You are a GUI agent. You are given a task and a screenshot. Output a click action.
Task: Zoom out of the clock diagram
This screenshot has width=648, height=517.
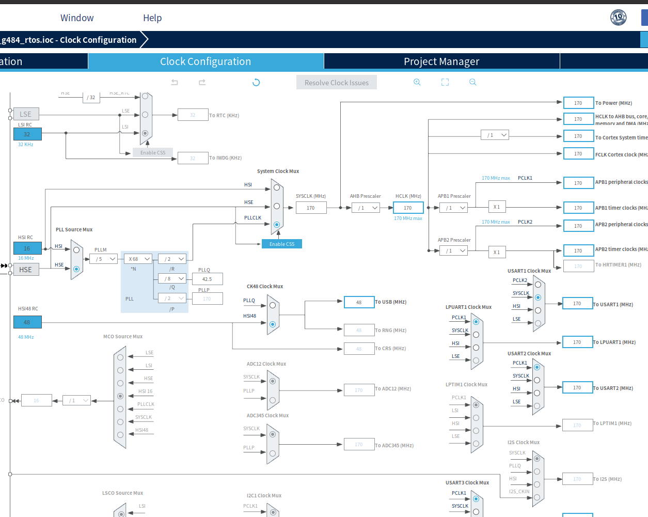click(x=472, y=82)
